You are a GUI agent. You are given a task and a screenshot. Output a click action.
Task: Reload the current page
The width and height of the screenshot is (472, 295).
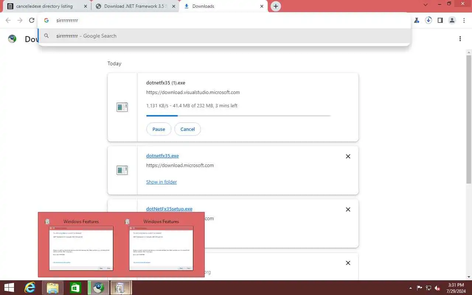point(32,21)
